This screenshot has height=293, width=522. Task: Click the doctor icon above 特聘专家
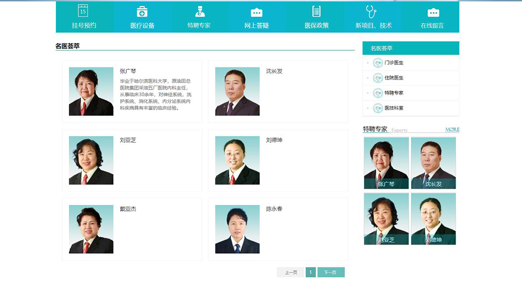click(x=199, y=12)
